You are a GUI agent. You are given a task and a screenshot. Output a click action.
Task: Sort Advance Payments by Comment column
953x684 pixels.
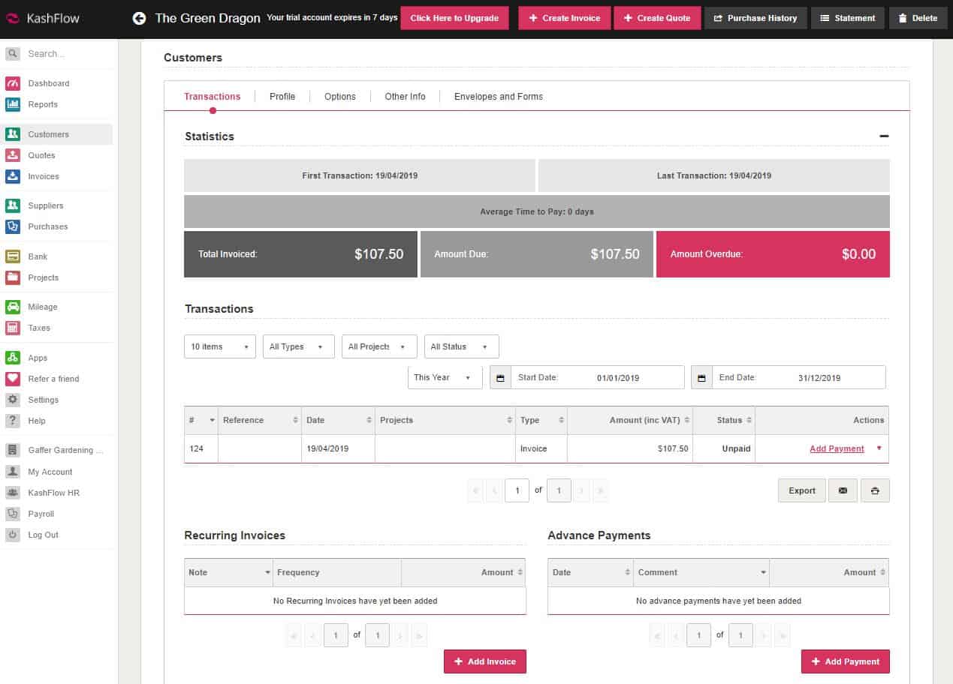click(x=701, y=572)
